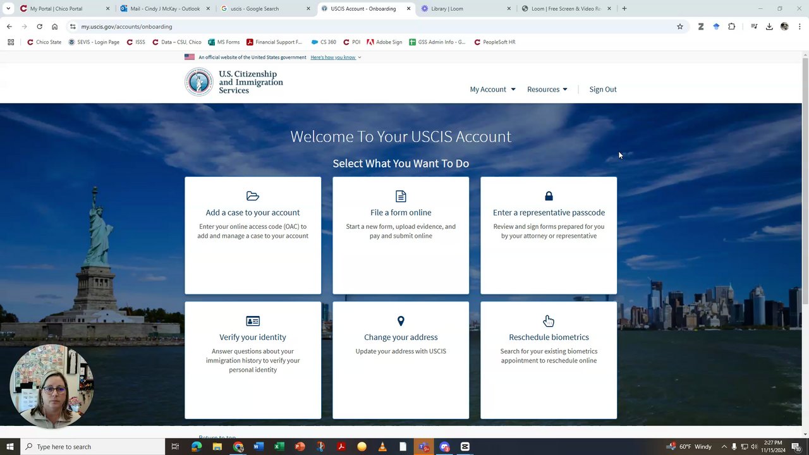Open Windows Task View
This screenshot has height=455, width=809.
[176, 447]
